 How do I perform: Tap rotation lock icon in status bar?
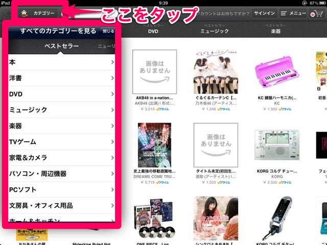(305, 3)
